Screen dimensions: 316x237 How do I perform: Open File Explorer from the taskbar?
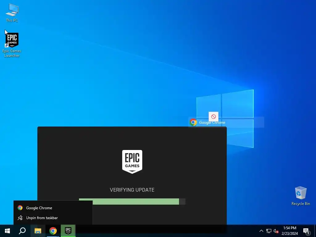pos(38,231)
